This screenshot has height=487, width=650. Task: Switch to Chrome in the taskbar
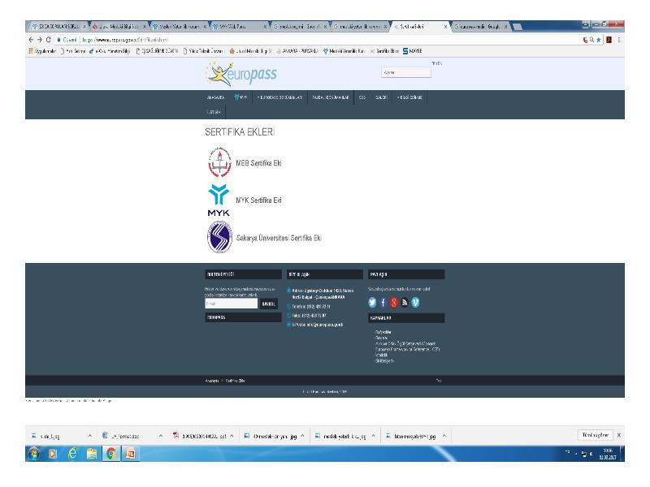(x=110, y=454)
